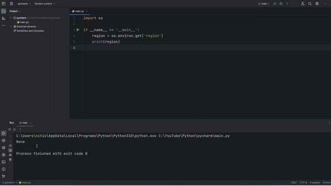Screen dimensions: 331x186
Task: Click the 'import os' code line
Action: [93, 18]
